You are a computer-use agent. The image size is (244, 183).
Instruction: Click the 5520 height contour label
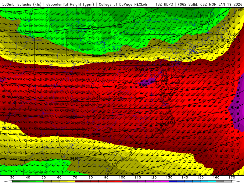point(73,117)
